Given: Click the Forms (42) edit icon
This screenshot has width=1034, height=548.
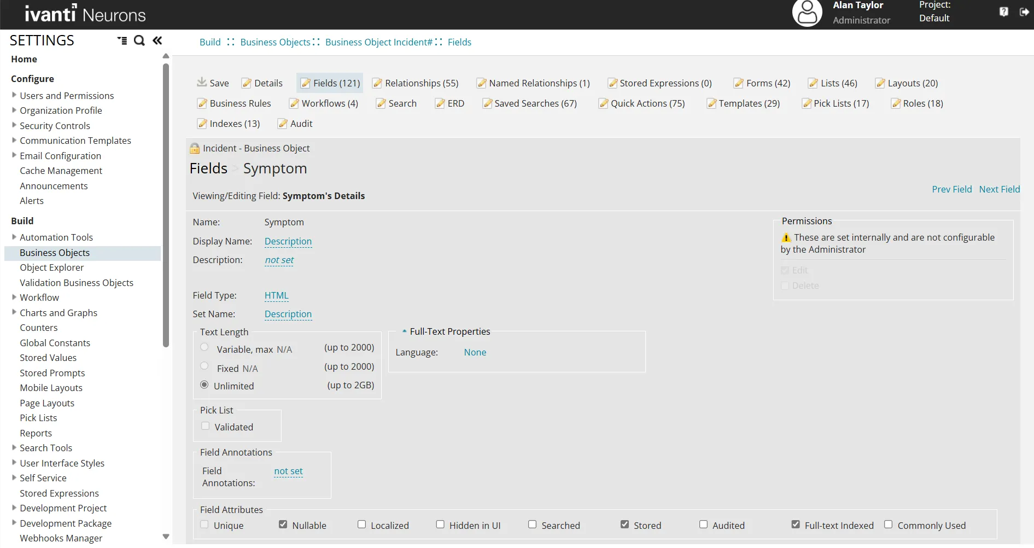Looking at the screenshot, I should pyautogui.click(x=739, y=83).
